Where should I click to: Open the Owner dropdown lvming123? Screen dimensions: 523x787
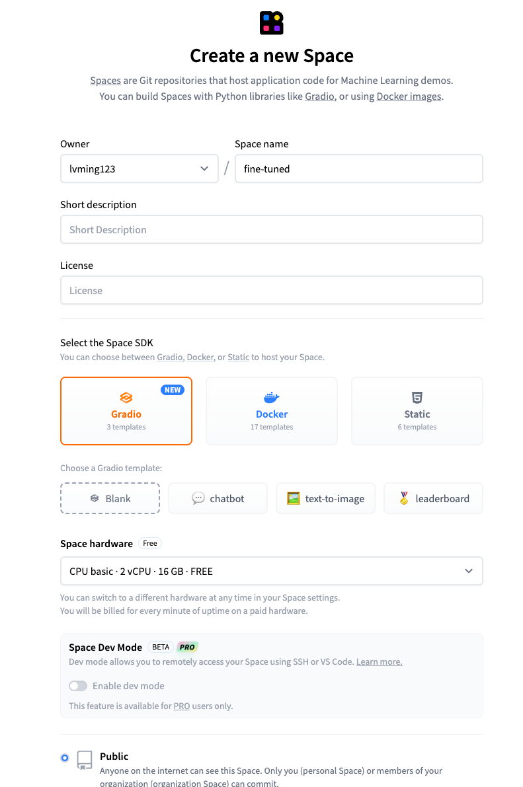click(x=139, y=169)
